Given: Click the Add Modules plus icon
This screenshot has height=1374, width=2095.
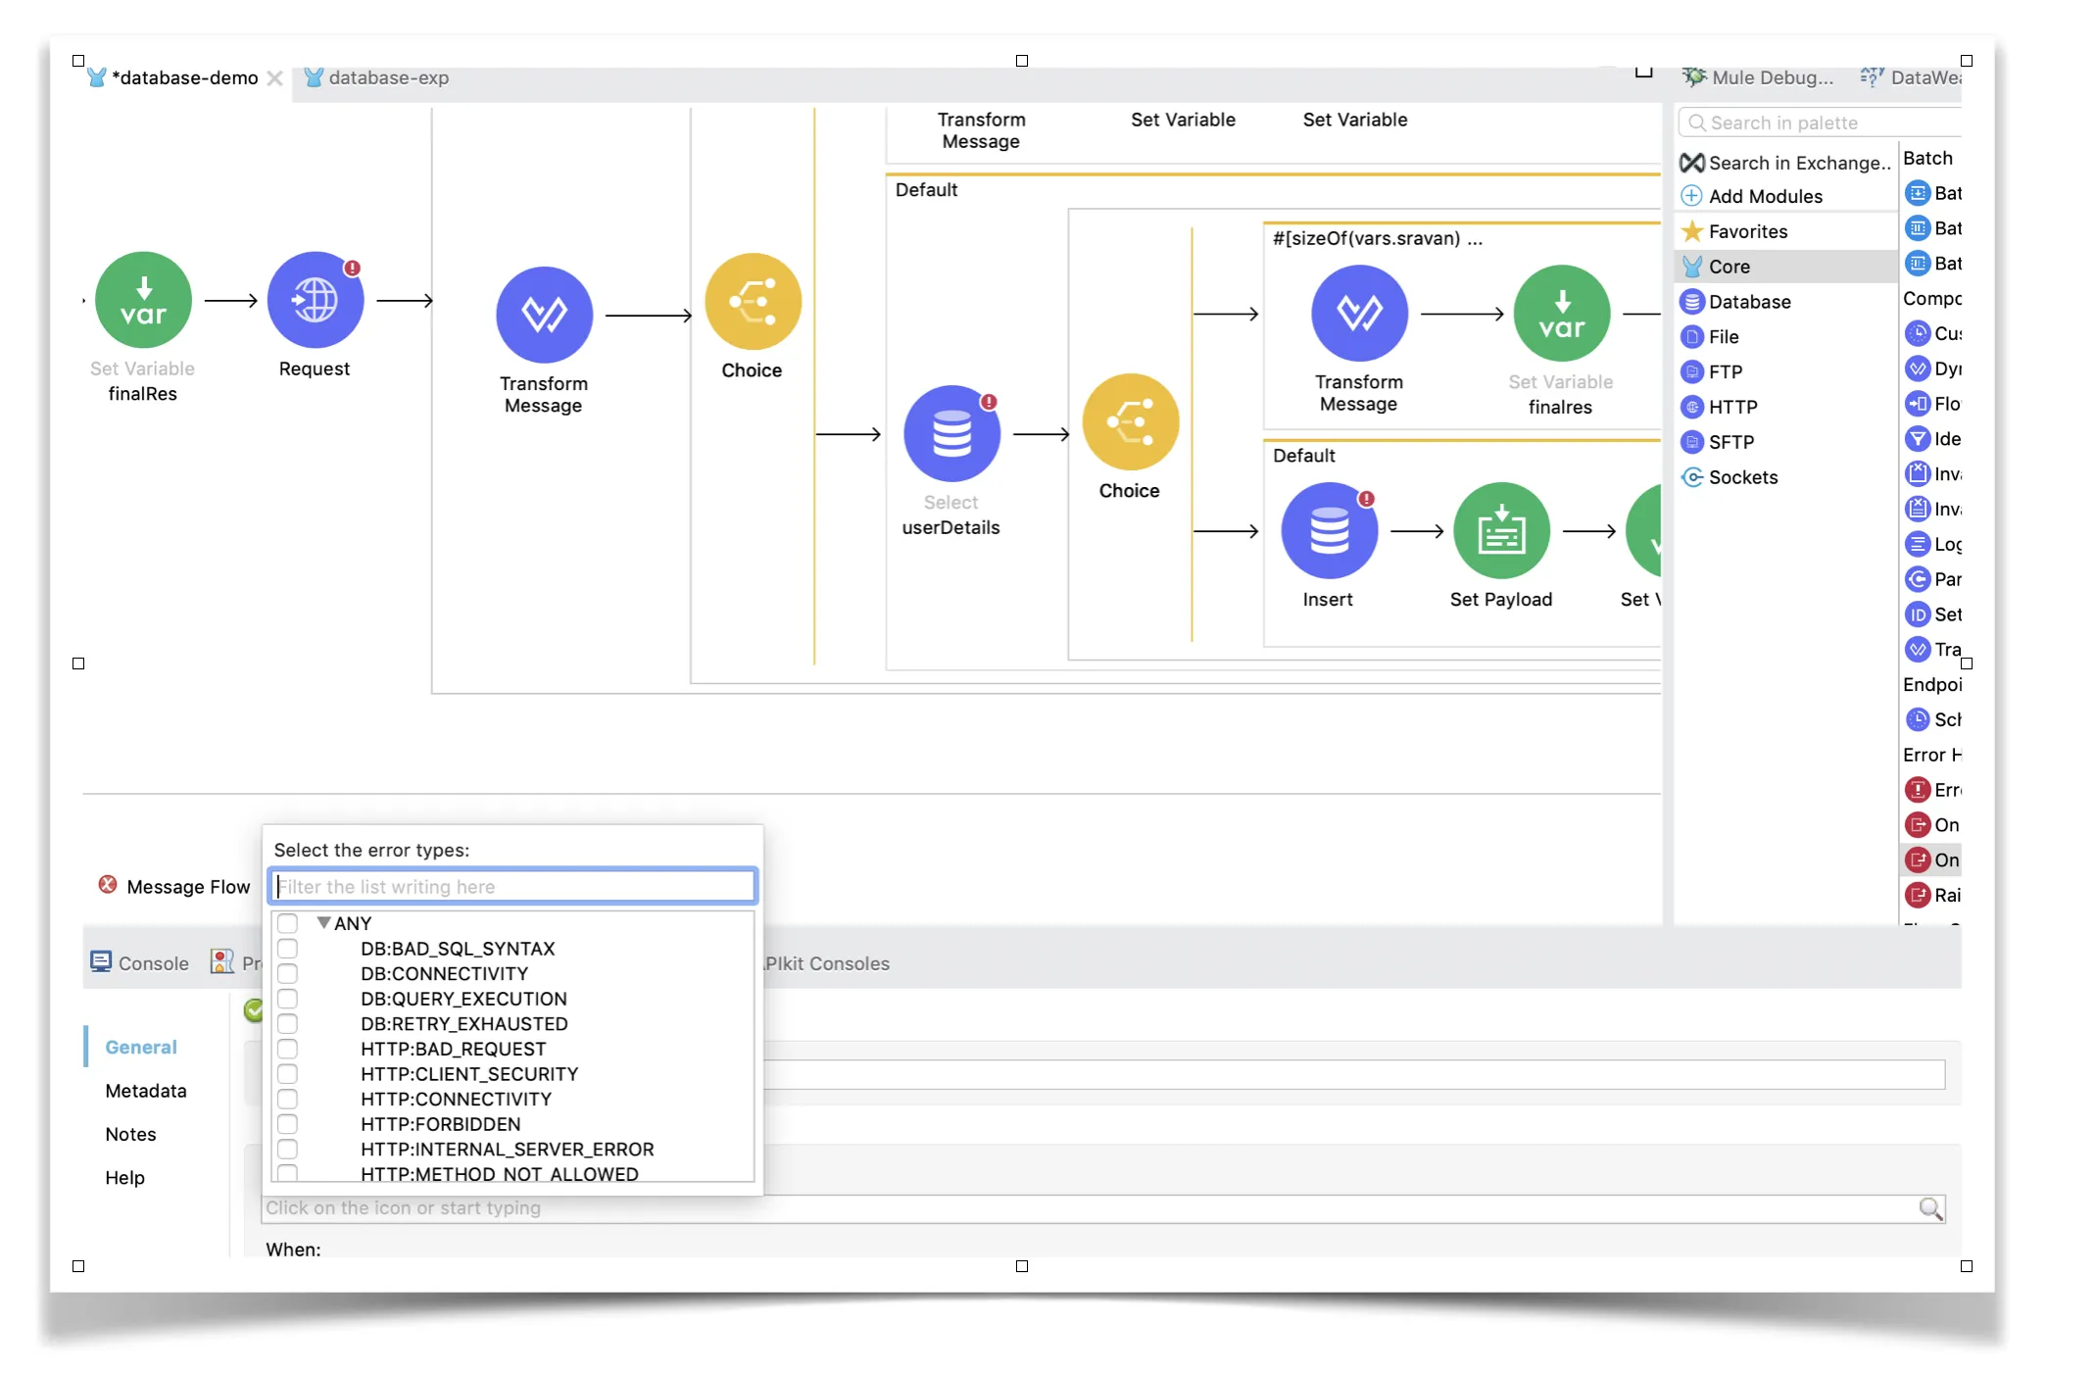Looking at the screenshot, I should tap(1691, 196).
